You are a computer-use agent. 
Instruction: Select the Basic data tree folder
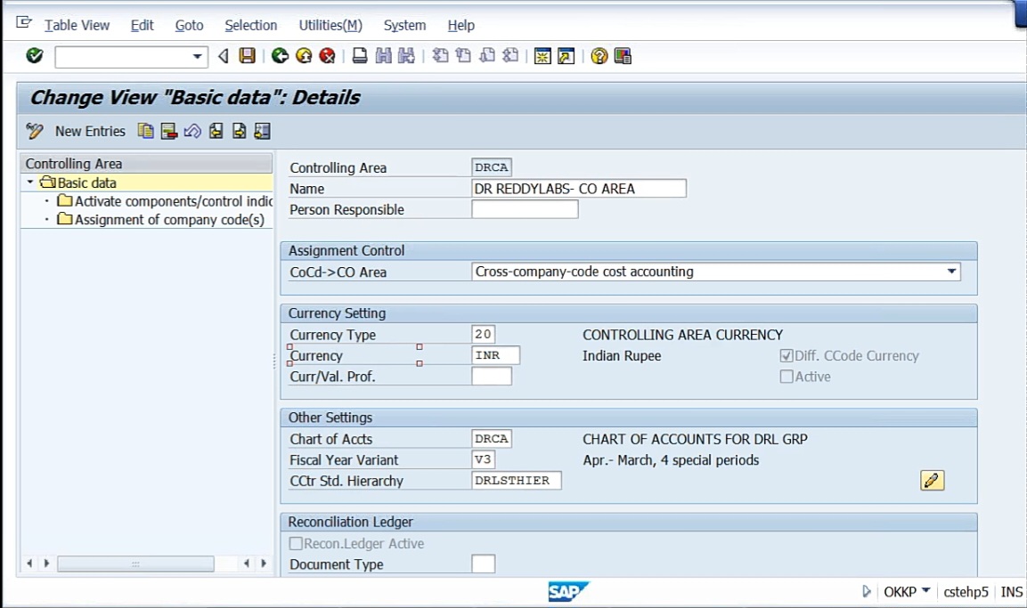78,182
